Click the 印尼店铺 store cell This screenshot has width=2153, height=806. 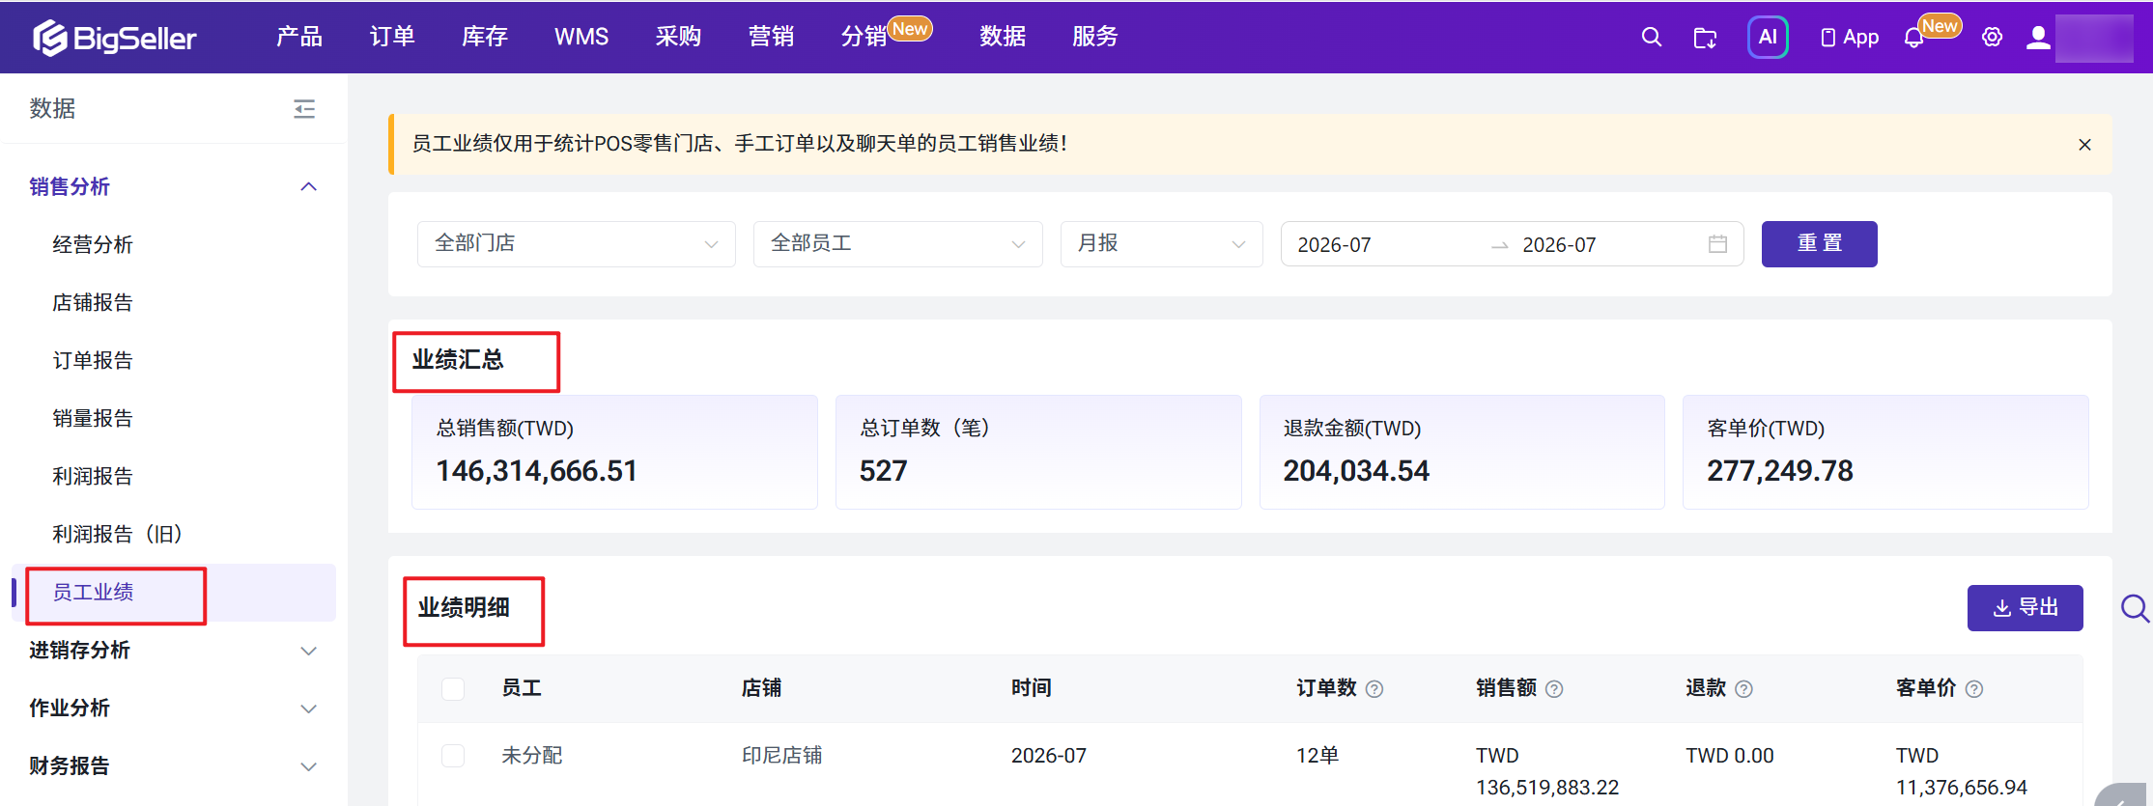pos(782,756)
